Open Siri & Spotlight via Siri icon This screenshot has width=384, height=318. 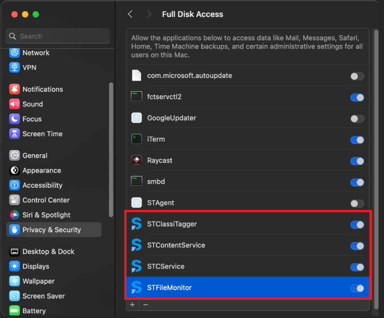[14, 215]
